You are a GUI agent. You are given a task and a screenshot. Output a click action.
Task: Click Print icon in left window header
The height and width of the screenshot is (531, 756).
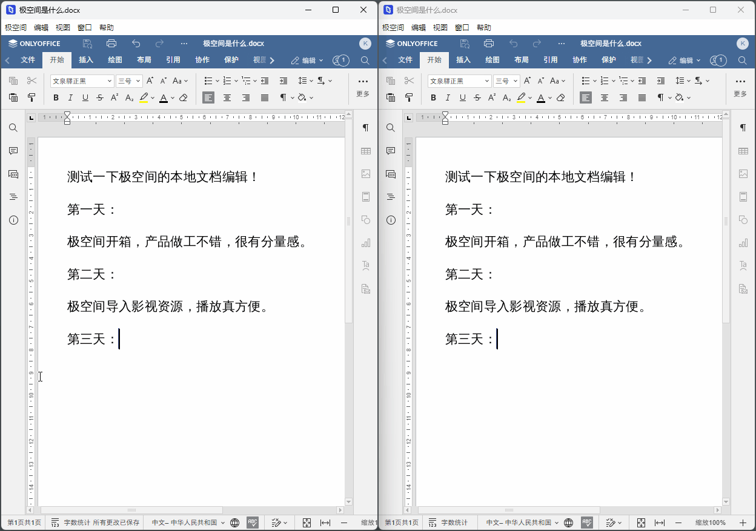coord(111,44)
